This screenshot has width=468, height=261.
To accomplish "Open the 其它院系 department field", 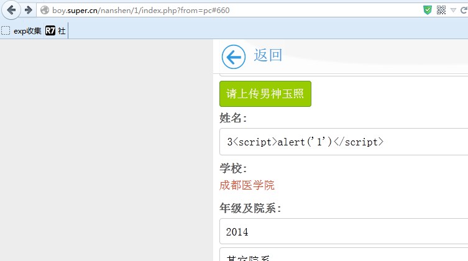I will click(x=344, y=254).
